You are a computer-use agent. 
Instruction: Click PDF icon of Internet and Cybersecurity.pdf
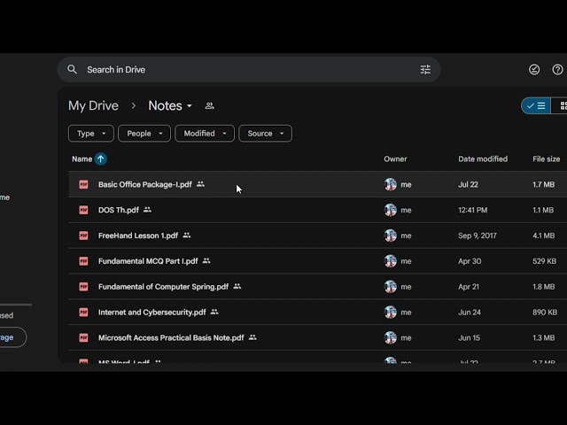coord(83,313)
